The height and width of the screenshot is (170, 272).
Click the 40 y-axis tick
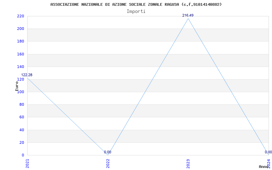[21, 130]
